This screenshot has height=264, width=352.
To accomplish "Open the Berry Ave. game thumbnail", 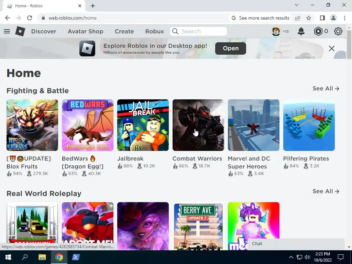I will point(198,226).
